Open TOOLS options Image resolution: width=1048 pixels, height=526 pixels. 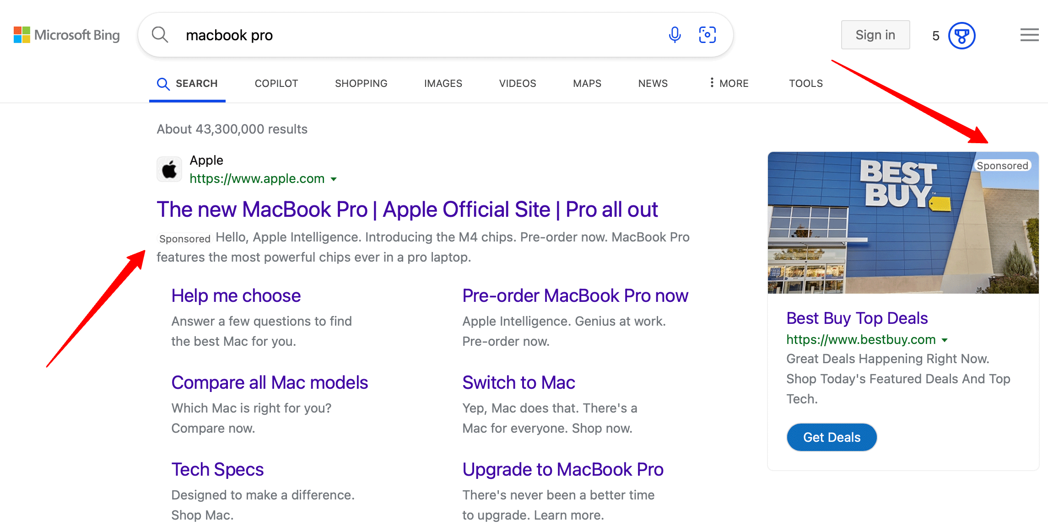point(806,83)
